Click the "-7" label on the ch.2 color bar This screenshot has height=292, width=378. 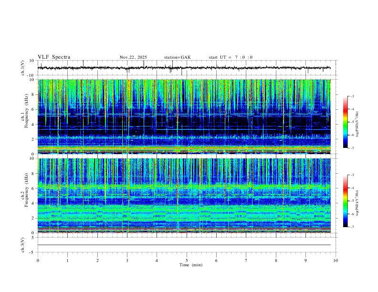pos(352,227)
